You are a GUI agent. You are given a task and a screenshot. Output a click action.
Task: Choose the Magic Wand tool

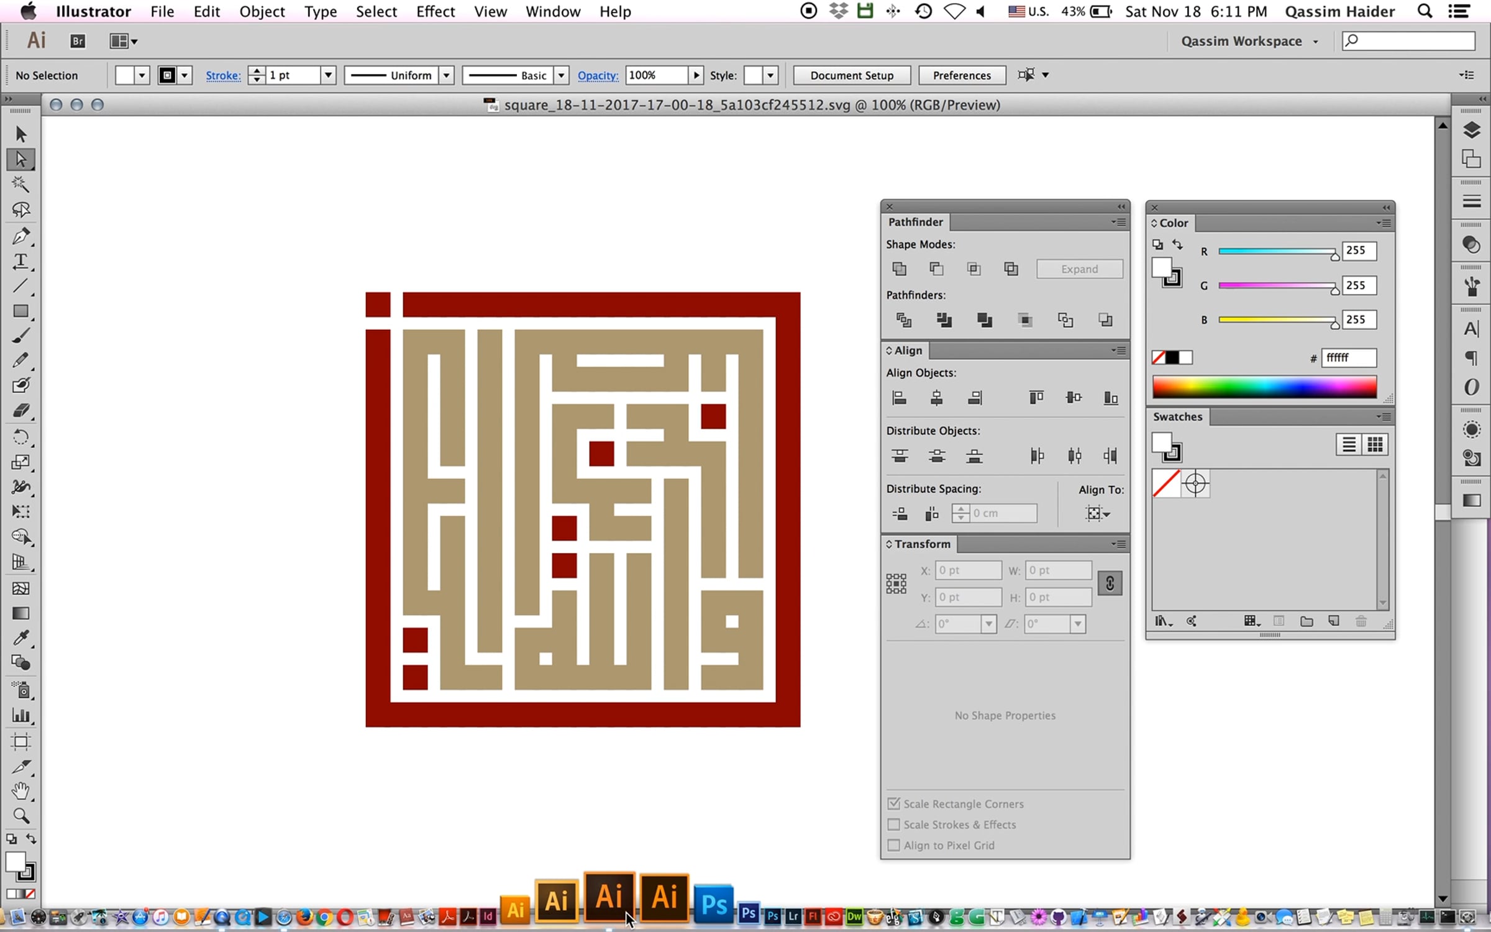21,184
